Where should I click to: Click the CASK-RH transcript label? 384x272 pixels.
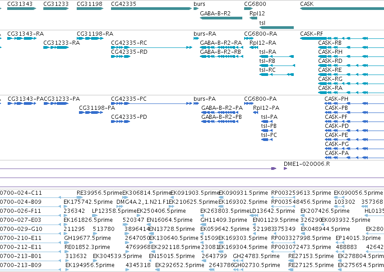pyautogui.click(x=330, y=52)
